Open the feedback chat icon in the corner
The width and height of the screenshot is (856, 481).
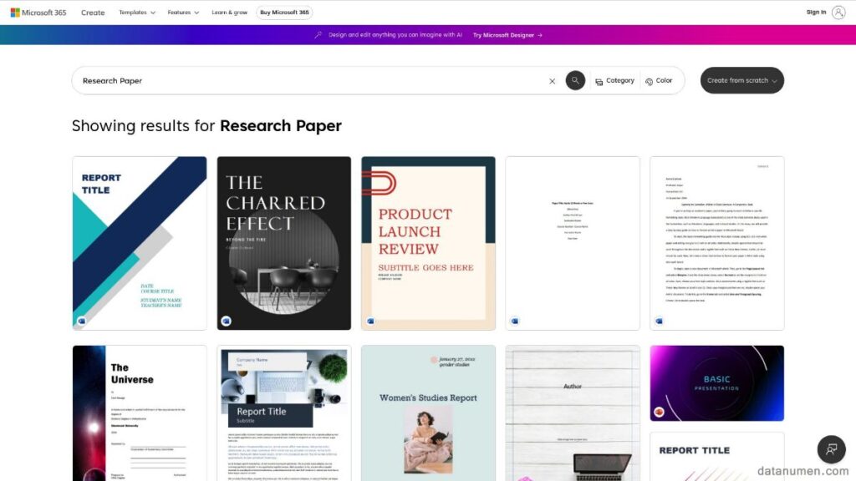pyautogui.click(x=832, y=449)
